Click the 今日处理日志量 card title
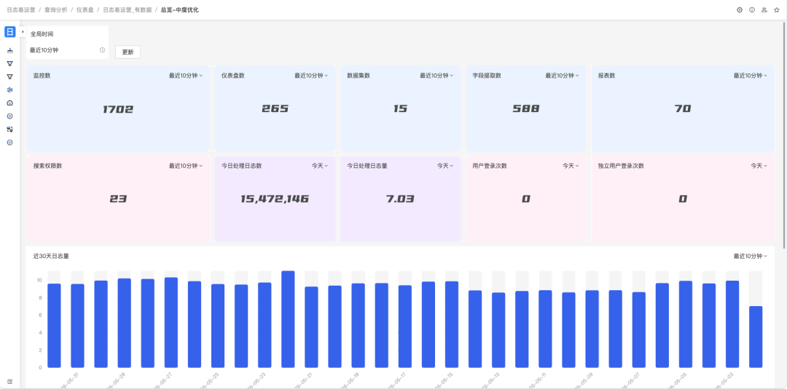Image resolution: width=787 pixels, height=389 pixels. click(x=367, y=166)
